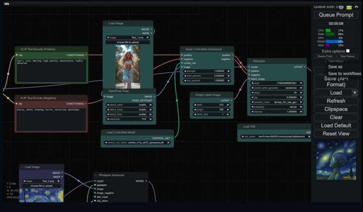Click the strength value slider in Apply ControlNet
The image size is (363, 212).
(x=207, y=71)
